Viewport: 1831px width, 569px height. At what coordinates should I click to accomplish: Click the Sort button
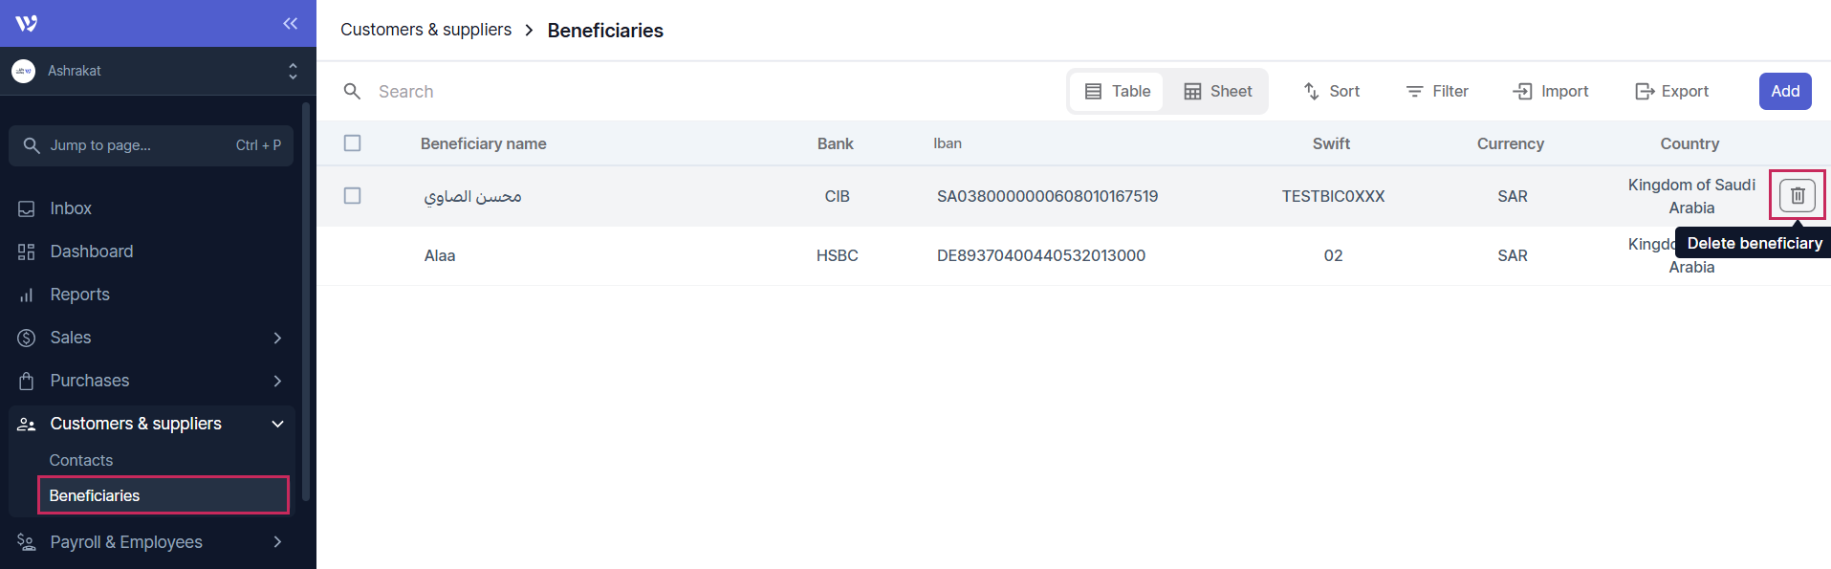tap(1331, 92)
